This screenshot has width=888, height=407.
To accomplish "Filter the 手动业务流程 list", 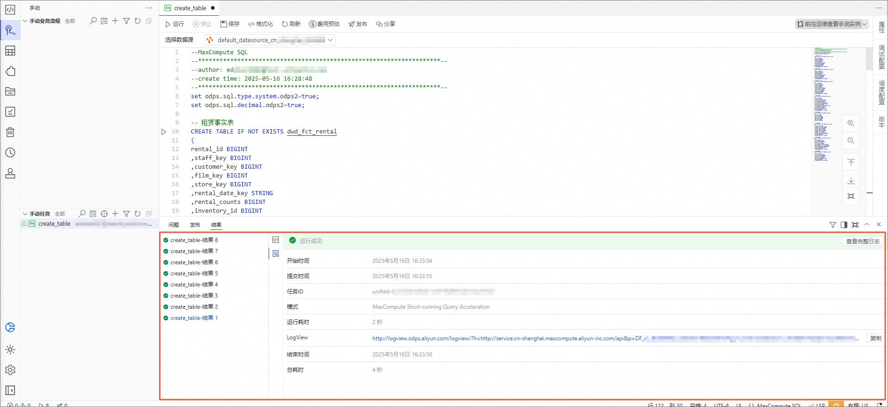I will [126, 21].
